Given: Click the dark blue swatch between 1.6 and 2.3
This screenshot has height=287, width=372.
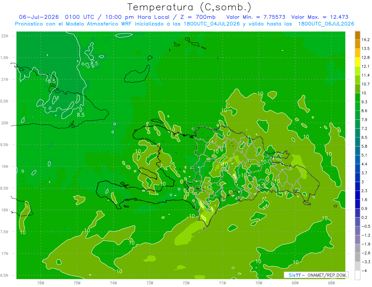Looking at the screenshot, I should pyautogui.click(x=357, y=195).
